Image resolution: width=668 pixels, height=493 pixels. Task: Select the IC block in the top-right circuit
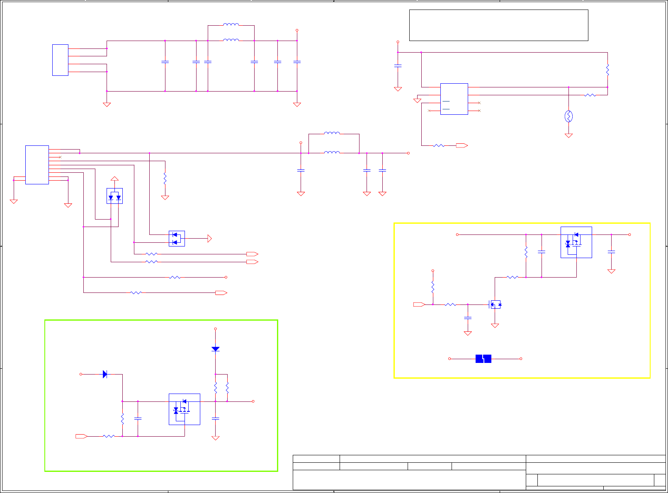coord(454,99)
